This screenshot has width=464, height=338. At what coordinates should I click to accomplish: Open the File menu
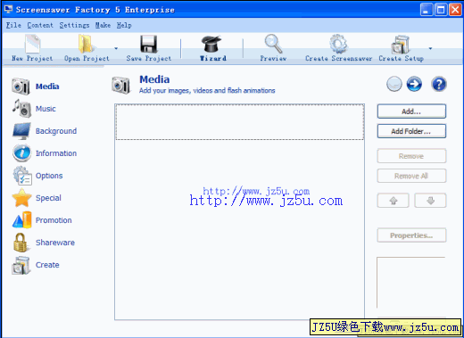click(13, 25)
